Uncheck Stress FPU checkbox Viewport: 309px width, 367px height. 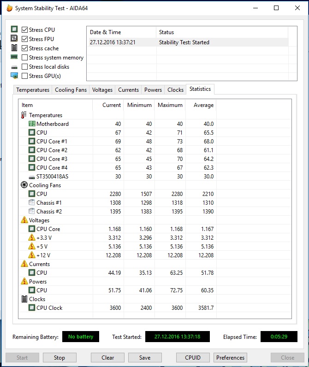[x=24, y=39]
